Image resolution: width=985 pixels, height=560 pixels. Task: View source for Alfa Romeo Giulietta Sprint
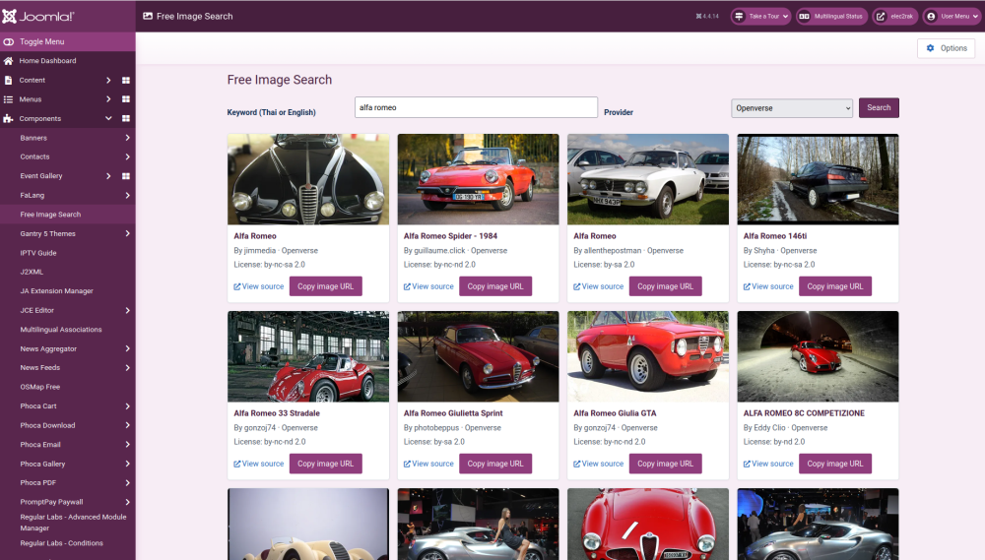point(428,464)
